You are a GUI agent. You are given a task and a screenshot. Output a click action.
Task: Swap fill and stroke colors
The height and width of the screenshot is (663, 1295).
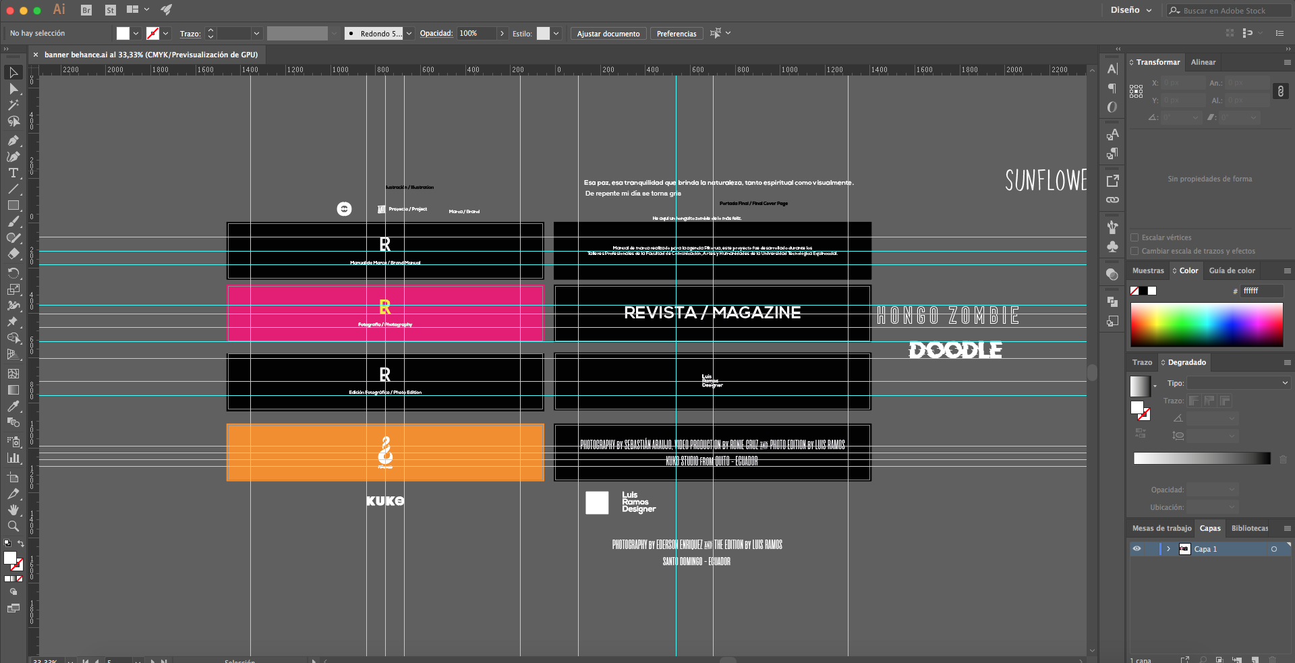click(21, 544)
